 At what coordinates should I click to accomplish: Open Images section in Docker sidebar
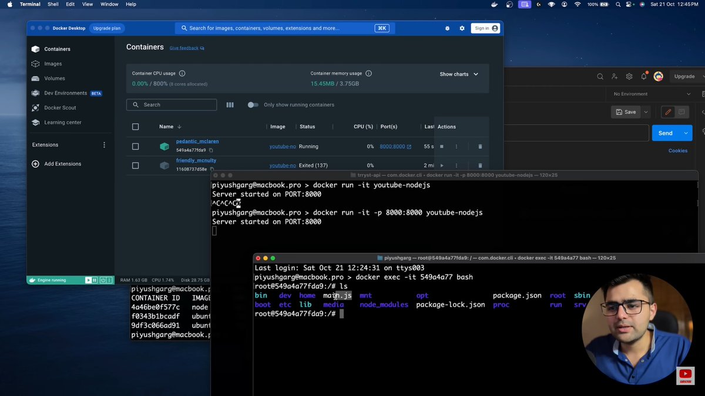point(53,64)
